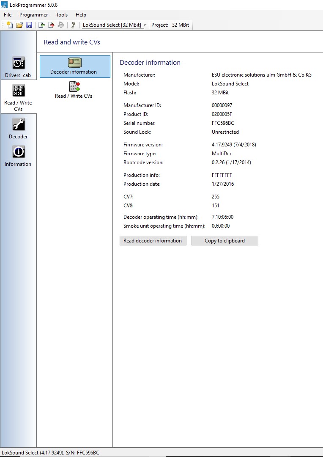Viewport: 323px width, 457px height.
Task: Click the Read decoder data icon with green arrow
Action: click(42, 25)
